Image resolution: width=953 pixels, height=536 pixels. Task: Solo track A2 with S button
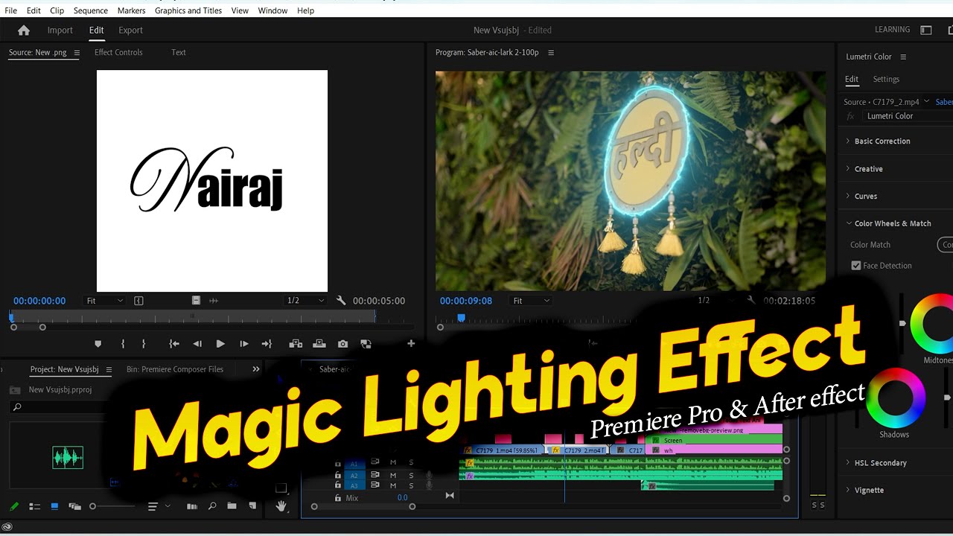[x=411, y=475]
